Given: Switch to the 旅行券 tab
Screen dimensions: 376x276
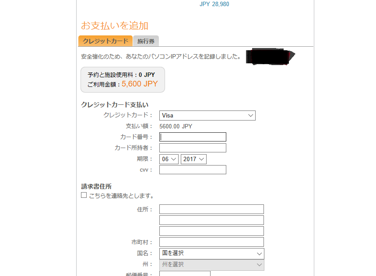Looking at the screenshot, I should pos(146,41).
